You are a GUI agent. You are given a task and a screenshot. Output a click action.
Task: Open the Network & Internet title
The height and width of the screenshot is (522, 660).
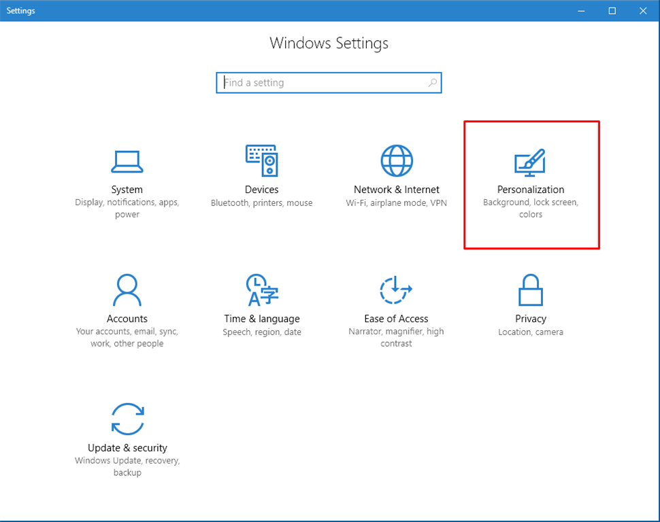coord(397,190)
